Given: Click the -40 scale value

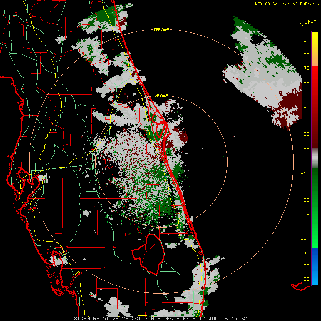Looking at the screenshot, I should point(305,213).
